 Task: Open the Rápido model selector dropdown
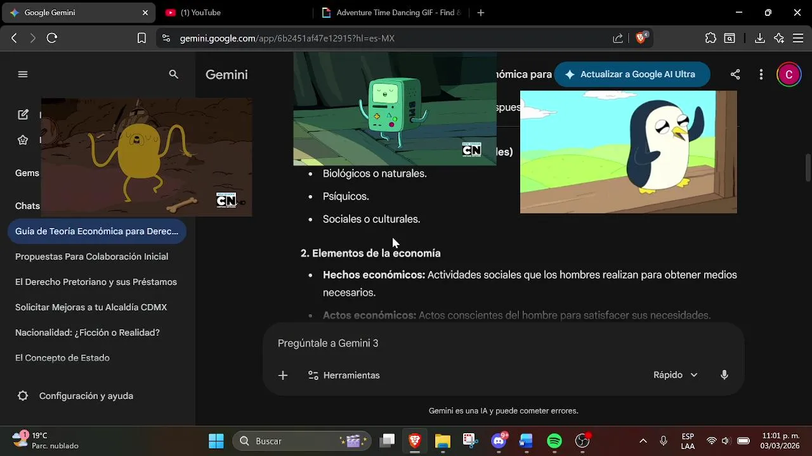676,375
